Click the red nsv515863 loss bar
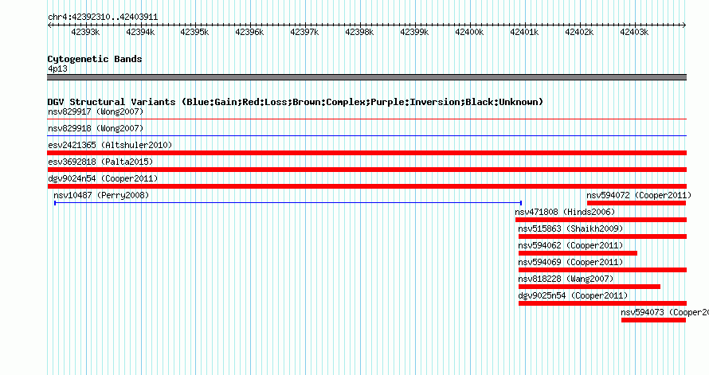This screenshot has width=709, height=375. click(x=603, y=236)
